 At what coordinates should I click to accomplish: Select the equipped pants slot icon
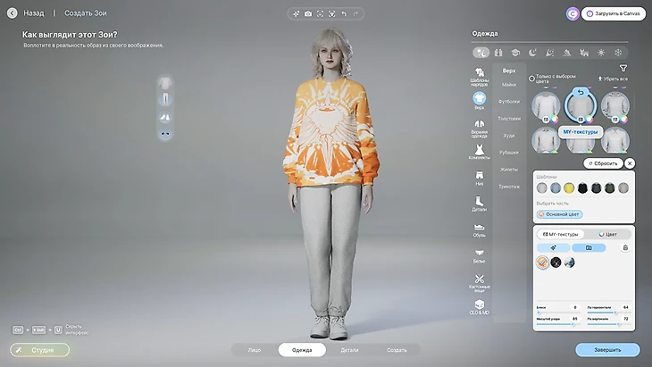(165, 99)
